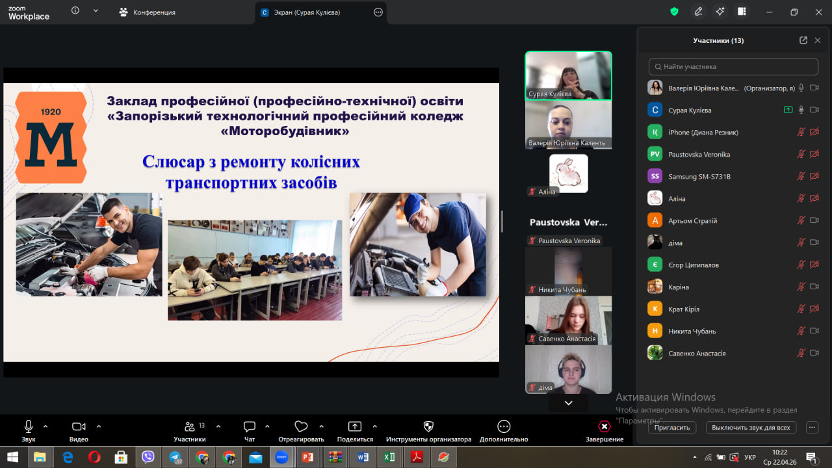Expand video options arrow next to Видео

click(99, 426)
